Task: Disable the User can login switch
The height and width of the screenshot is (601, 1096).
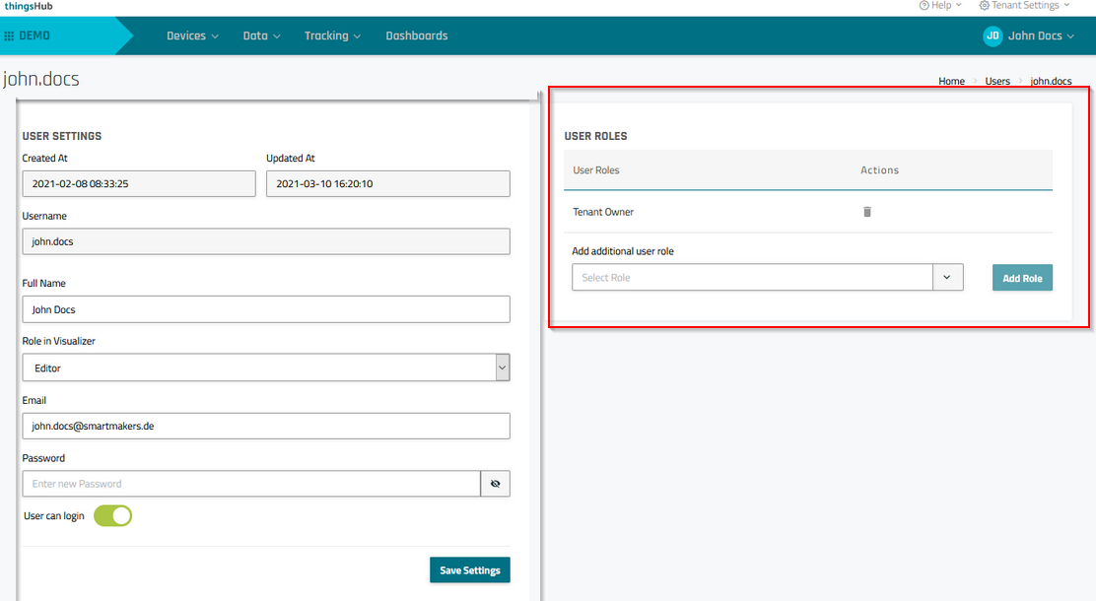Action: click(x=112, y=516)
